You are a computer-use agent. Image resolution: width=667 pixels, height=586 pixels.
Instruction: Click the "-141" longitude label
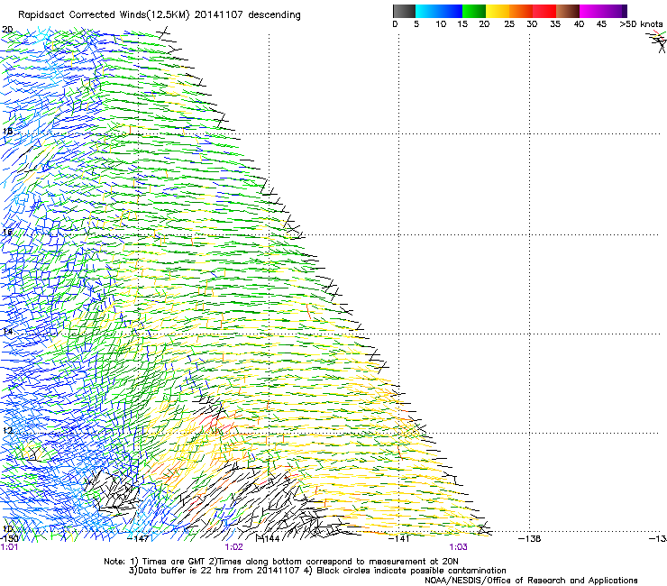(x=399, y=539)
